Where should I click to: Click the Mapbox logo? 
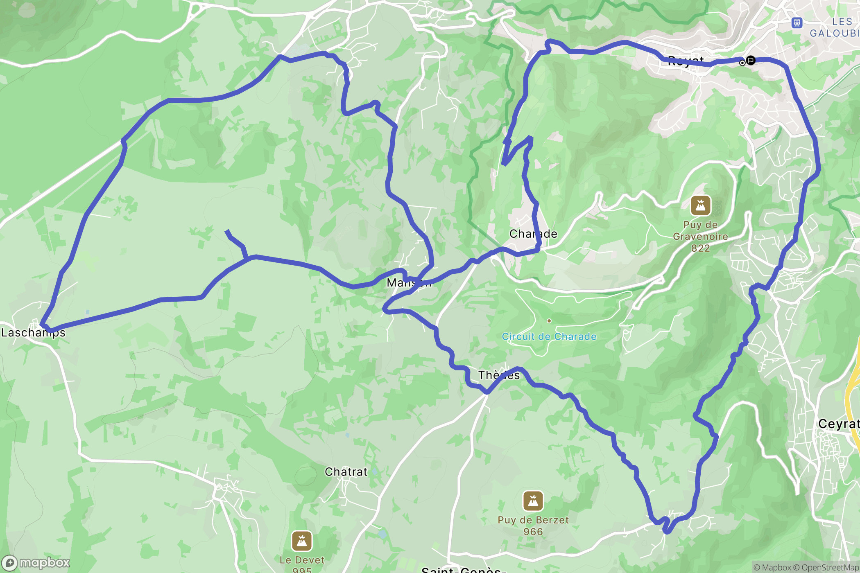[x=36, y=563]
